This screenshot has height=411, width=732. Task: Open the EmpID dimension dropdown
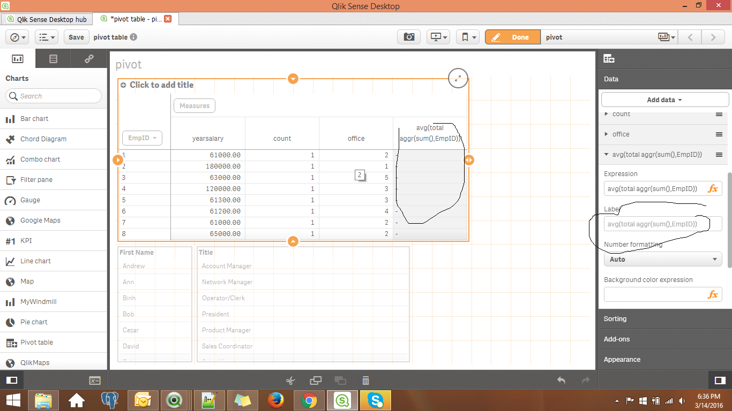[x=142, y=138]
